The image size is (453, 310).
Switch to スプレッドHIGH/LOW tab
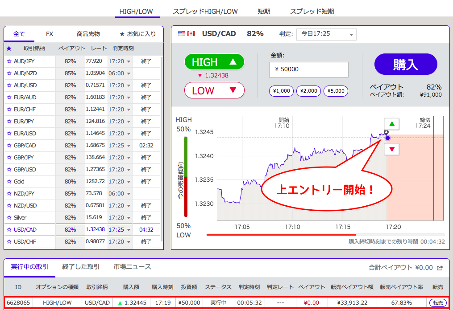[x=205, y=11]
